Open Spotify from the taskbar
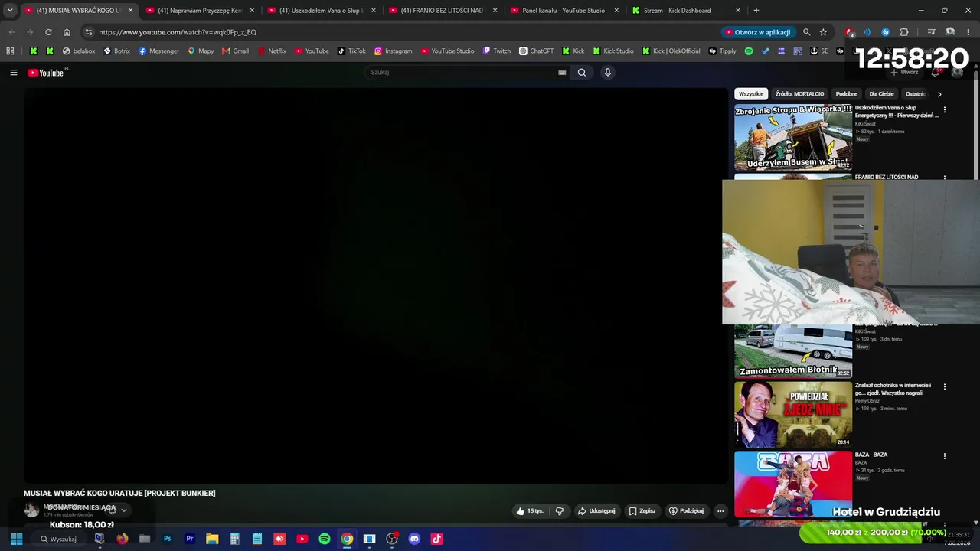Screen dimensions: 980x551 (325, 539)
